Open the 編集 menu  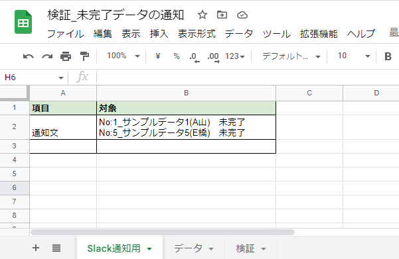[x=102, y=34]
